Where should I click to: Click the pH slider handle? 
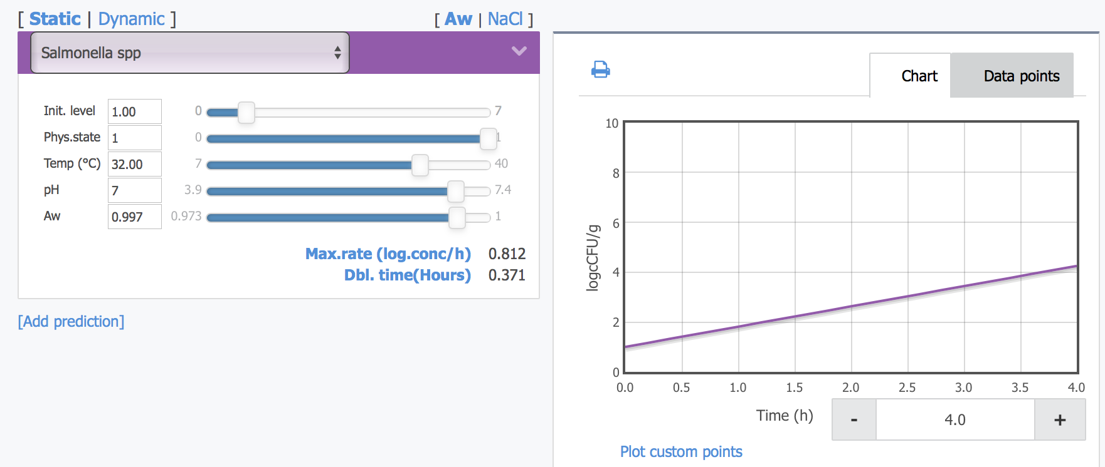(x=456, y=192)
